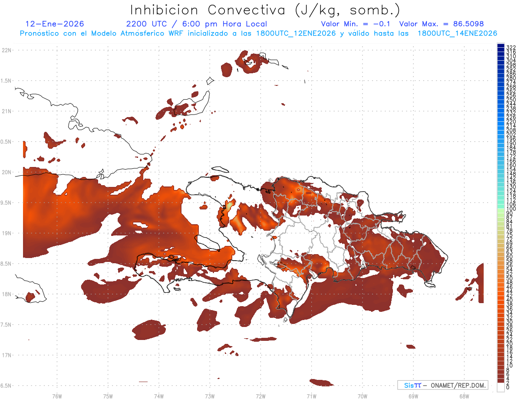Click the '75W' longitude label
This screenshot has height=402, width=521.
pos(108,396)
